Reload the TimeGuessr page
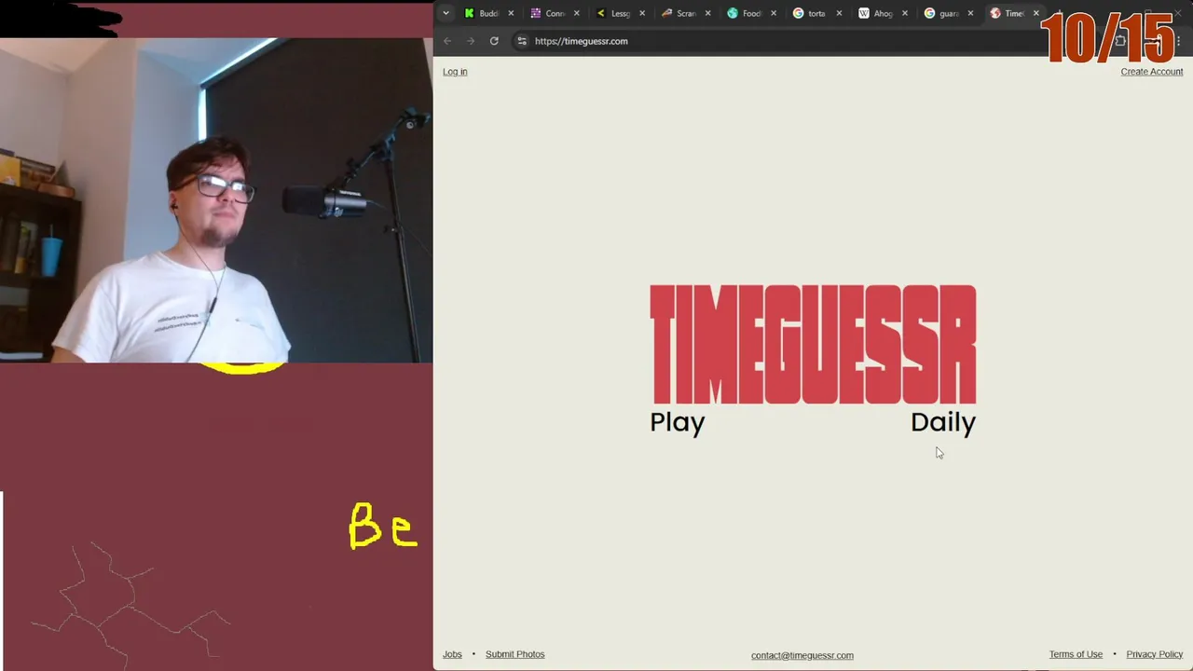Image resolution: width=1193 pixels, height=671 pixels. pos(494,41)
